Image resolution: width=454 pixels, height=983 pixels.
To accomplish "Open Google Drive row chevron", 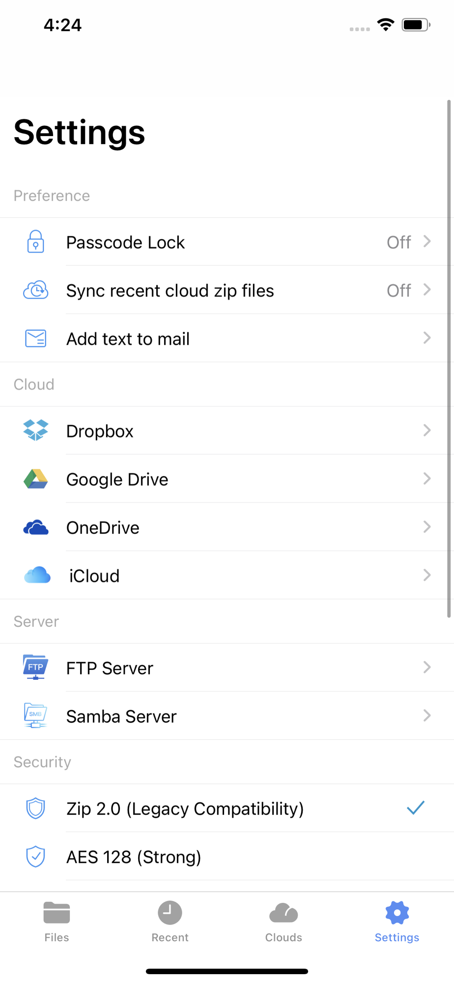I will point(427,478).
